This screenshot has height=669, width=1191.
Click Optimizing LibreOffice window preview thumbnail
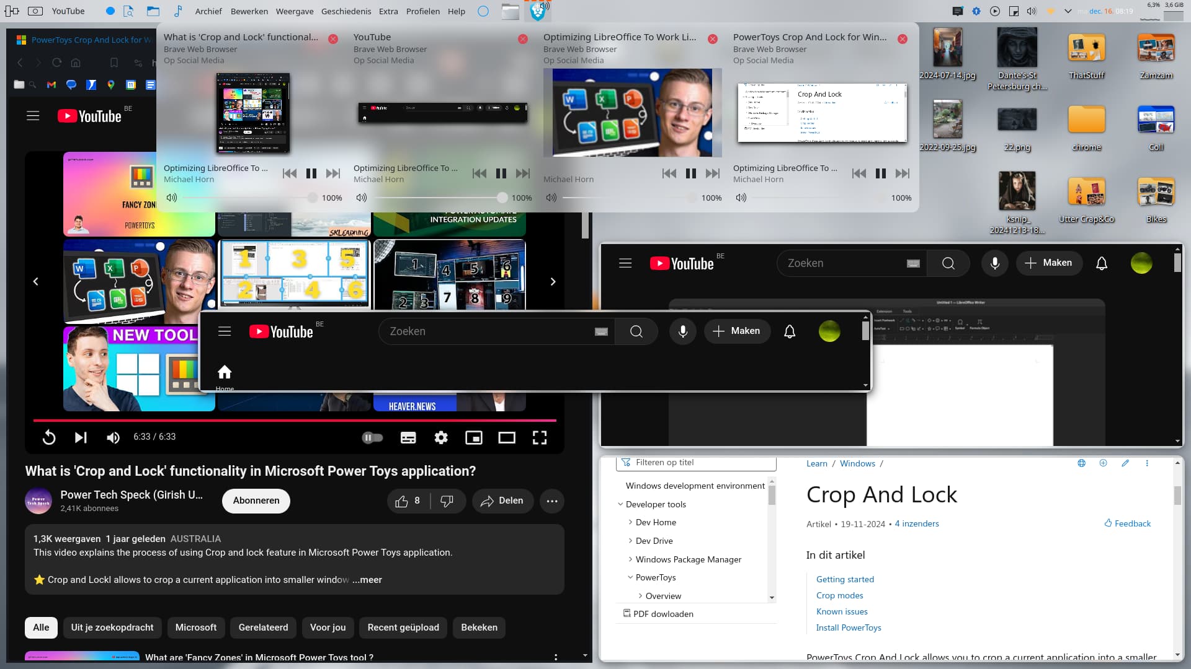[633, 112]
